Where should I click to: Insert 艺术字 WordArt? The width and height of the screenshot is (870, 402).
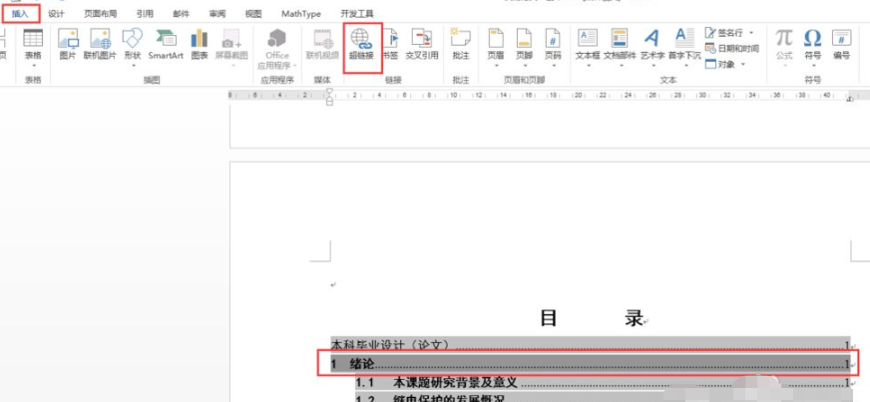tap(652, 38)
